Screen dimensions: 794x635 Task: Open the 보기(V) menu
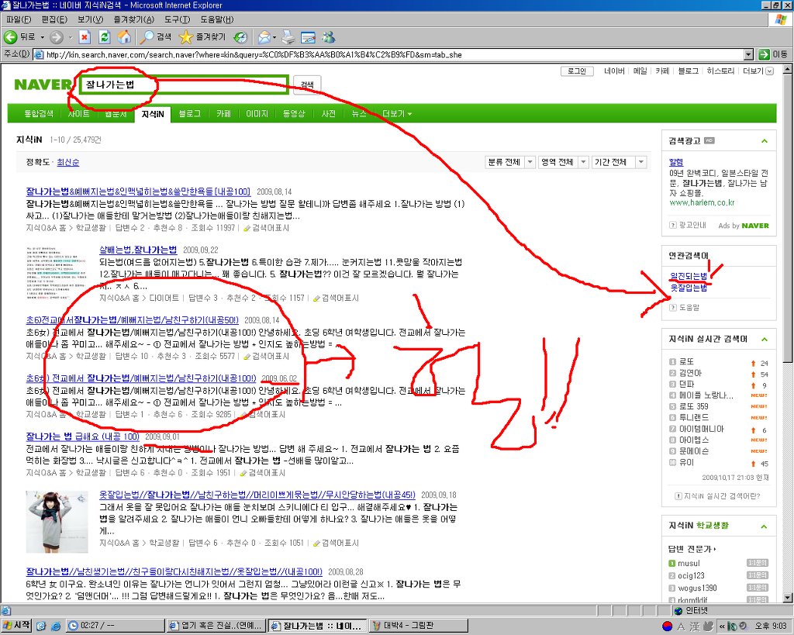tap(90, 19)
